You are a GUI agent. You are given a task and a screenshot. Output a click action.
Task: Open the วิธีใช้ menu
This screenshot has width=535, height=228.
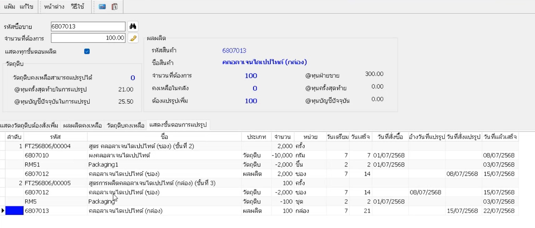click(77, 7)
